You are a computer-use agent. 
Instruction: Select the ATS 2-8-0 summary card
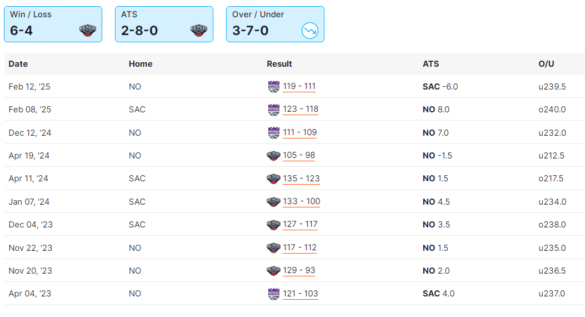pyautogui.click(x=164, y=24)
